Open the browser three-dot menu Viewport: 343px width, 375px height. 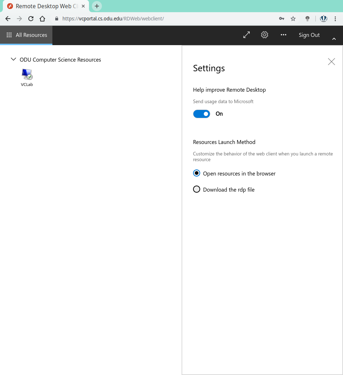coord(335,19)
